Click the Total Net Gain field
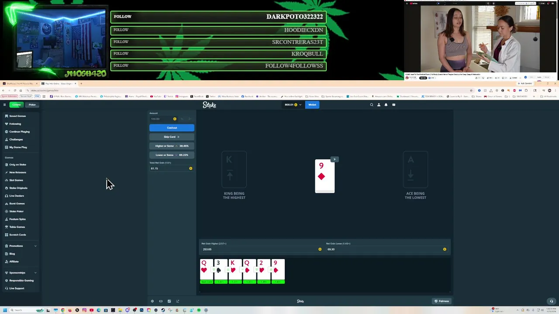Screen dimensions: 559x314 [172, 168]
